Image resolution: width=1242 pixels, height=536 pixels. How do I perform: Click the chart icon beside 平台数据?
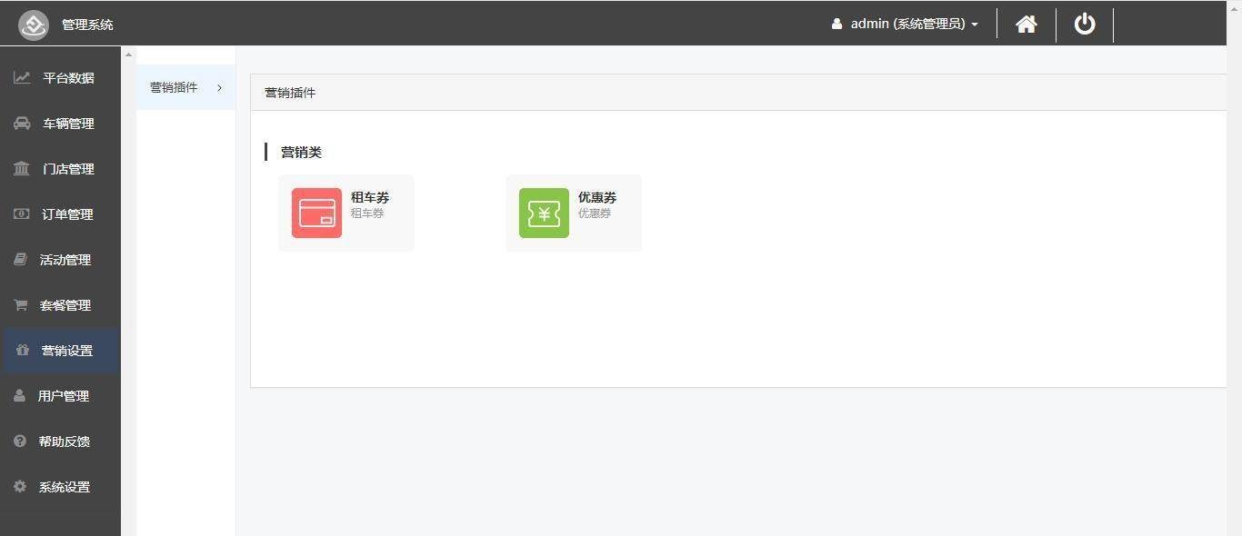(22, 78)
